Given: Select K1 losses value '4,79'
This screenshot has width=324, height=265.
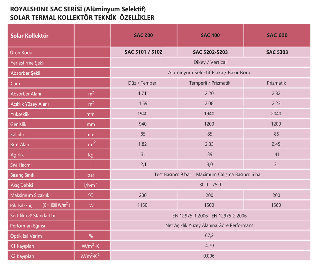Looking at the screenshot, I should pos(209,246).
